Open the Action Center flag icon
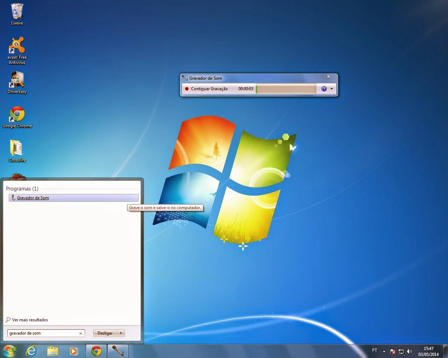Image resolution: width=448 pixels, height=358 pixels. (x=393, y=351)
